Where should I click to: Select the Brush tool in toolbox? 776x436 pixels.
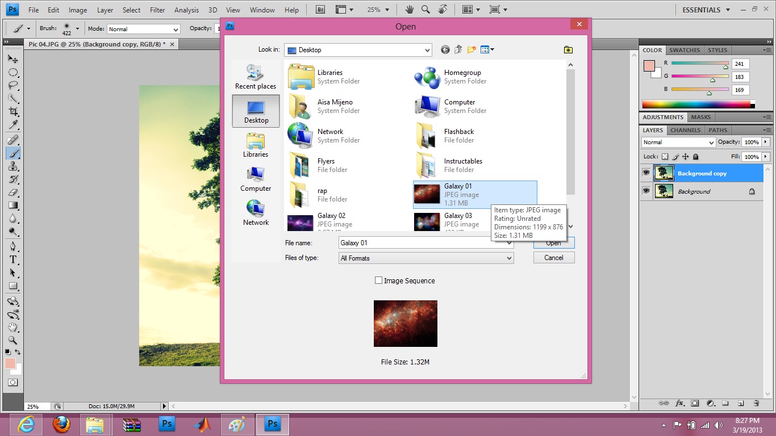click(13, 153)
